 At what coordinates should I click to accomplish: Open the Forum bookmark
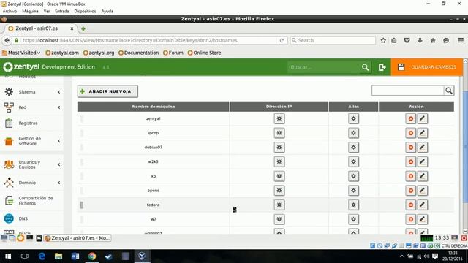[173, 53]
